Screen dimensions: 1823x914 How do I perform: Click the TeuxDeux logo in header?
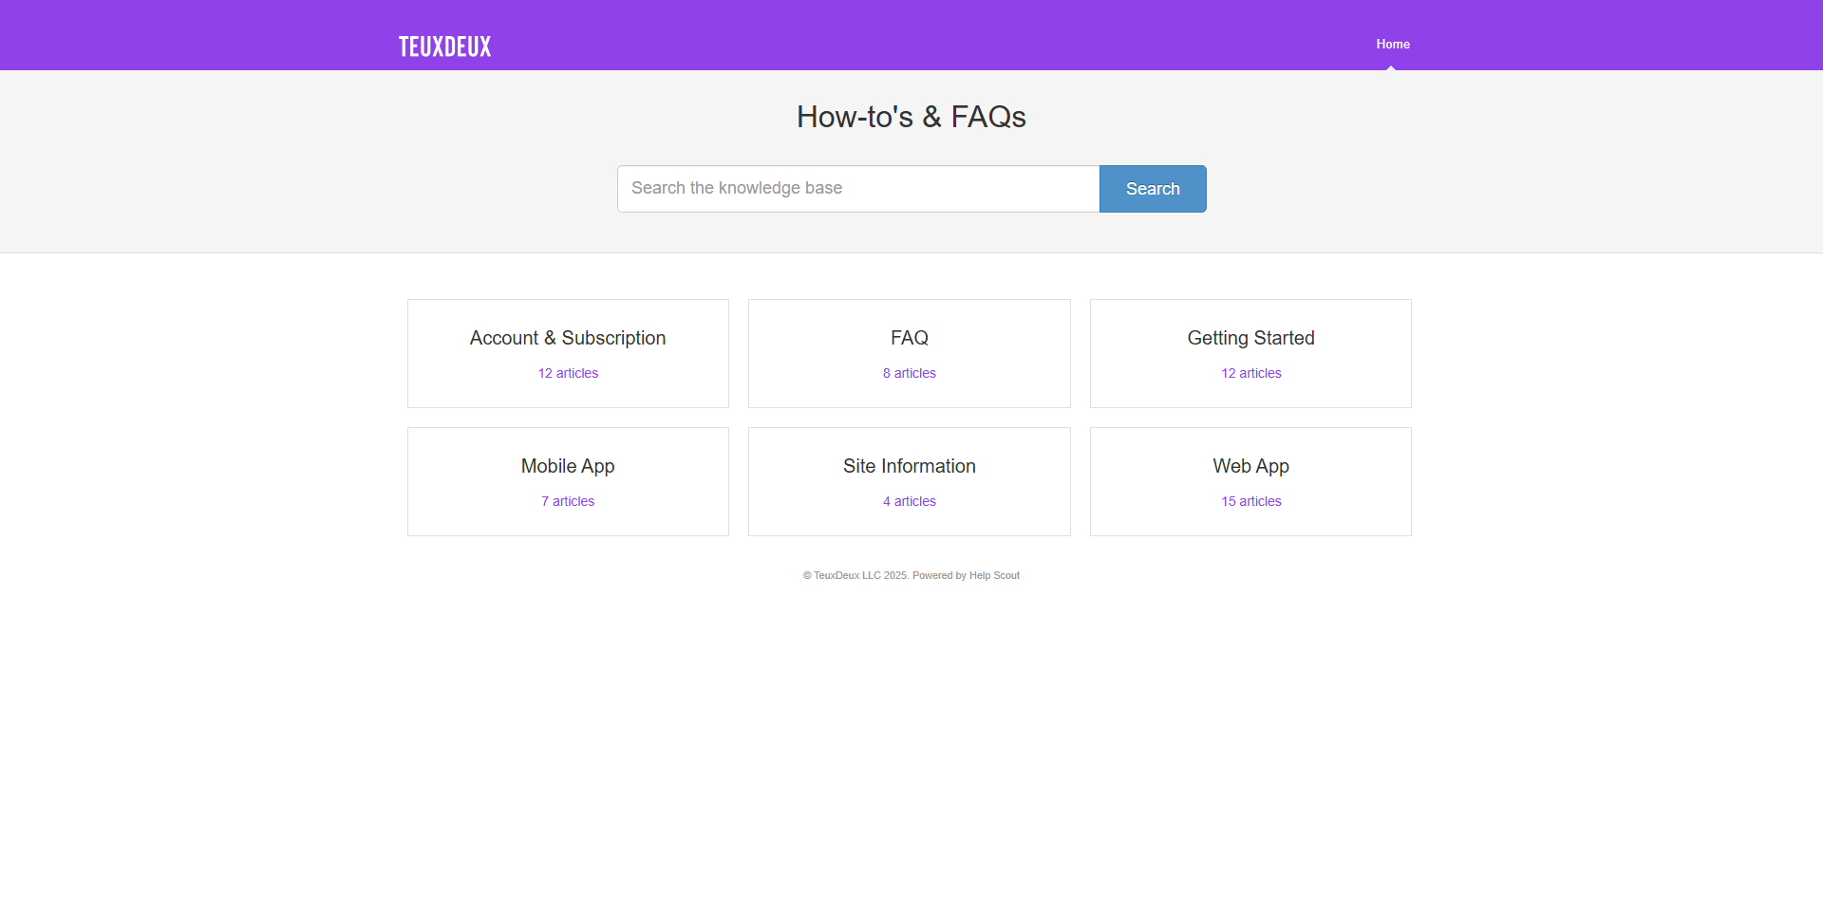click(x=444, y=47)
